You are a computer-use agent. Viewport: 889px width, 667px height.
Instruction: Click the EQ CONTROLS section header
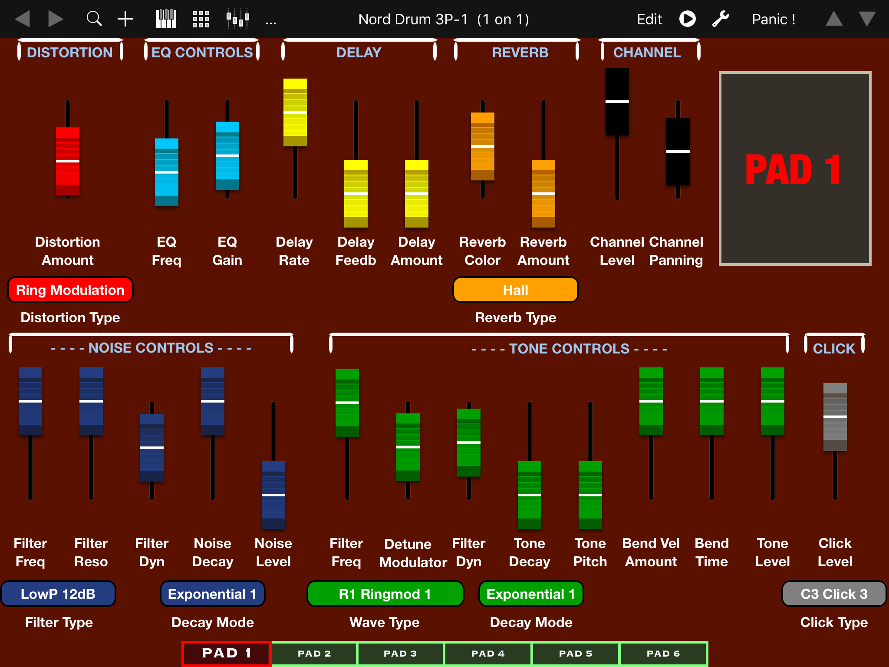point(202,53)
